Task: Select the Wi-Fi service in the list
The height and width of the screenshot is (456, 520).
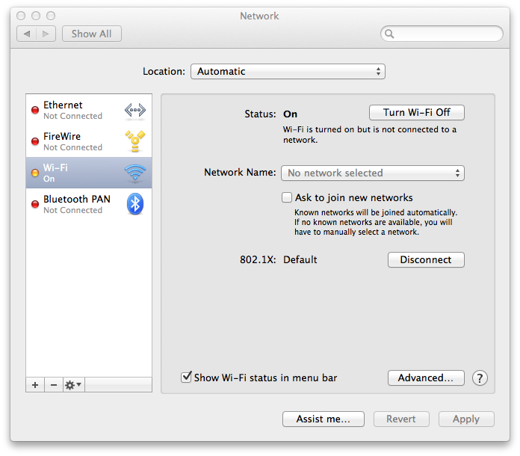Action: [89, 173]
